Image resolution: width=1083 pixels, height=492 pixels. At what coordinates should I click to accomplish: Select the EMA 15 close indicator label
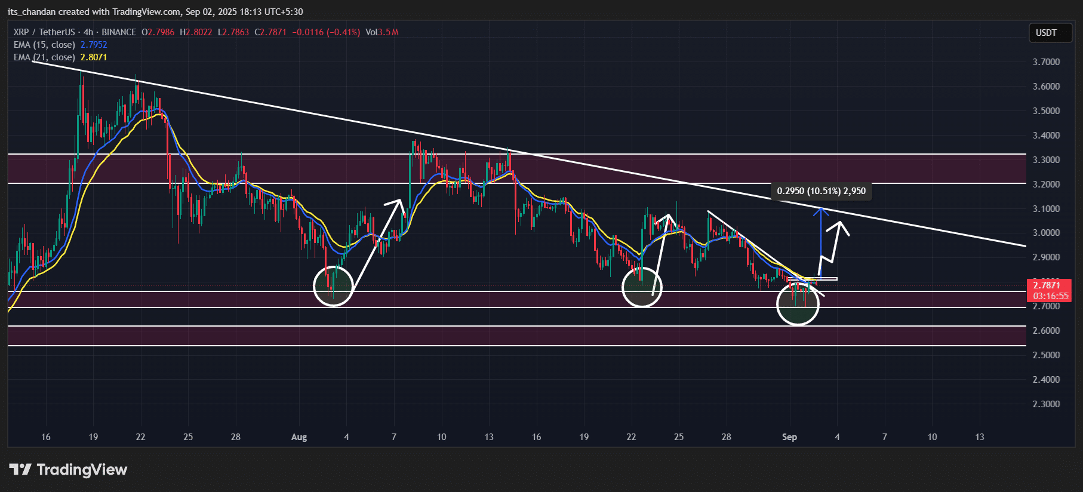tap(44, 45)
